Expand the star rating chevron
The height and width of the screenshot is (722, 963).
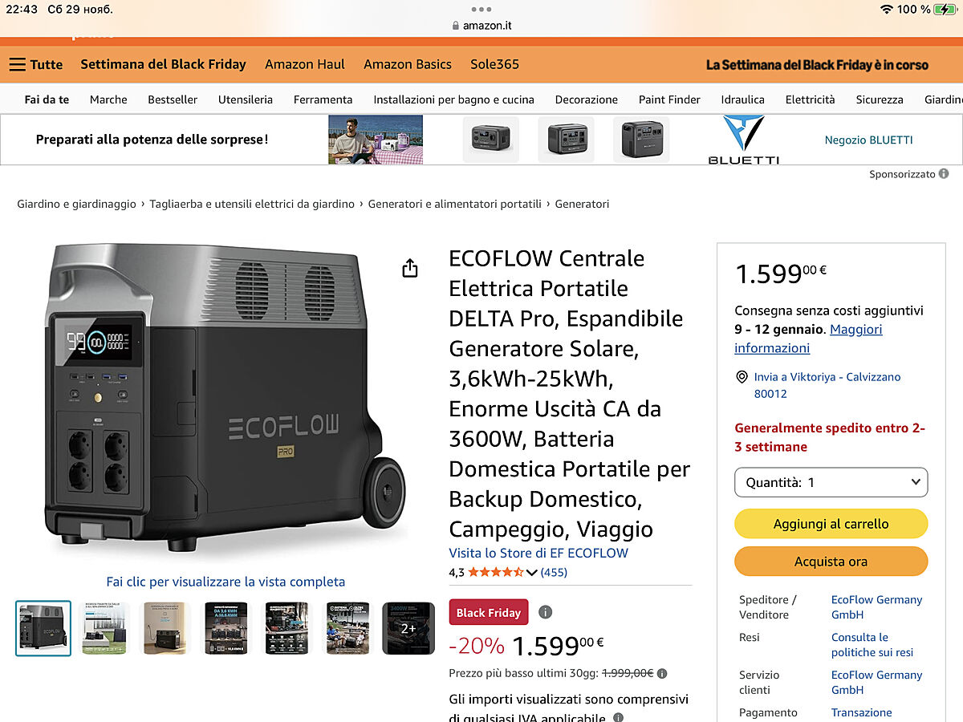tap(531, 572)
